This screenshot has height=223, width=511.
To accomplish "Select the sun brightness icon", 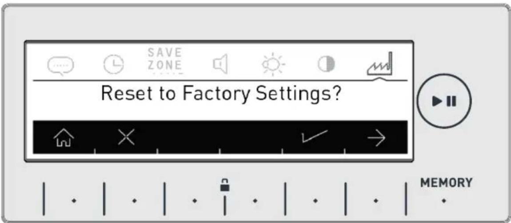I will (274, 63).
